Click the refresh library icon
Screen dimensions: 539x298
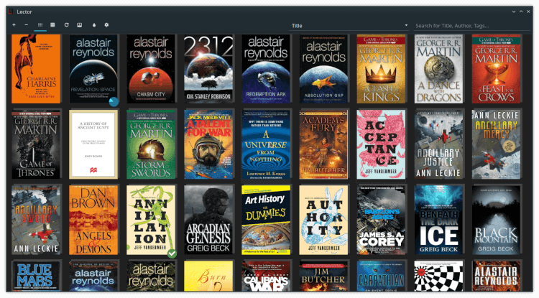(x=66, y=25)
